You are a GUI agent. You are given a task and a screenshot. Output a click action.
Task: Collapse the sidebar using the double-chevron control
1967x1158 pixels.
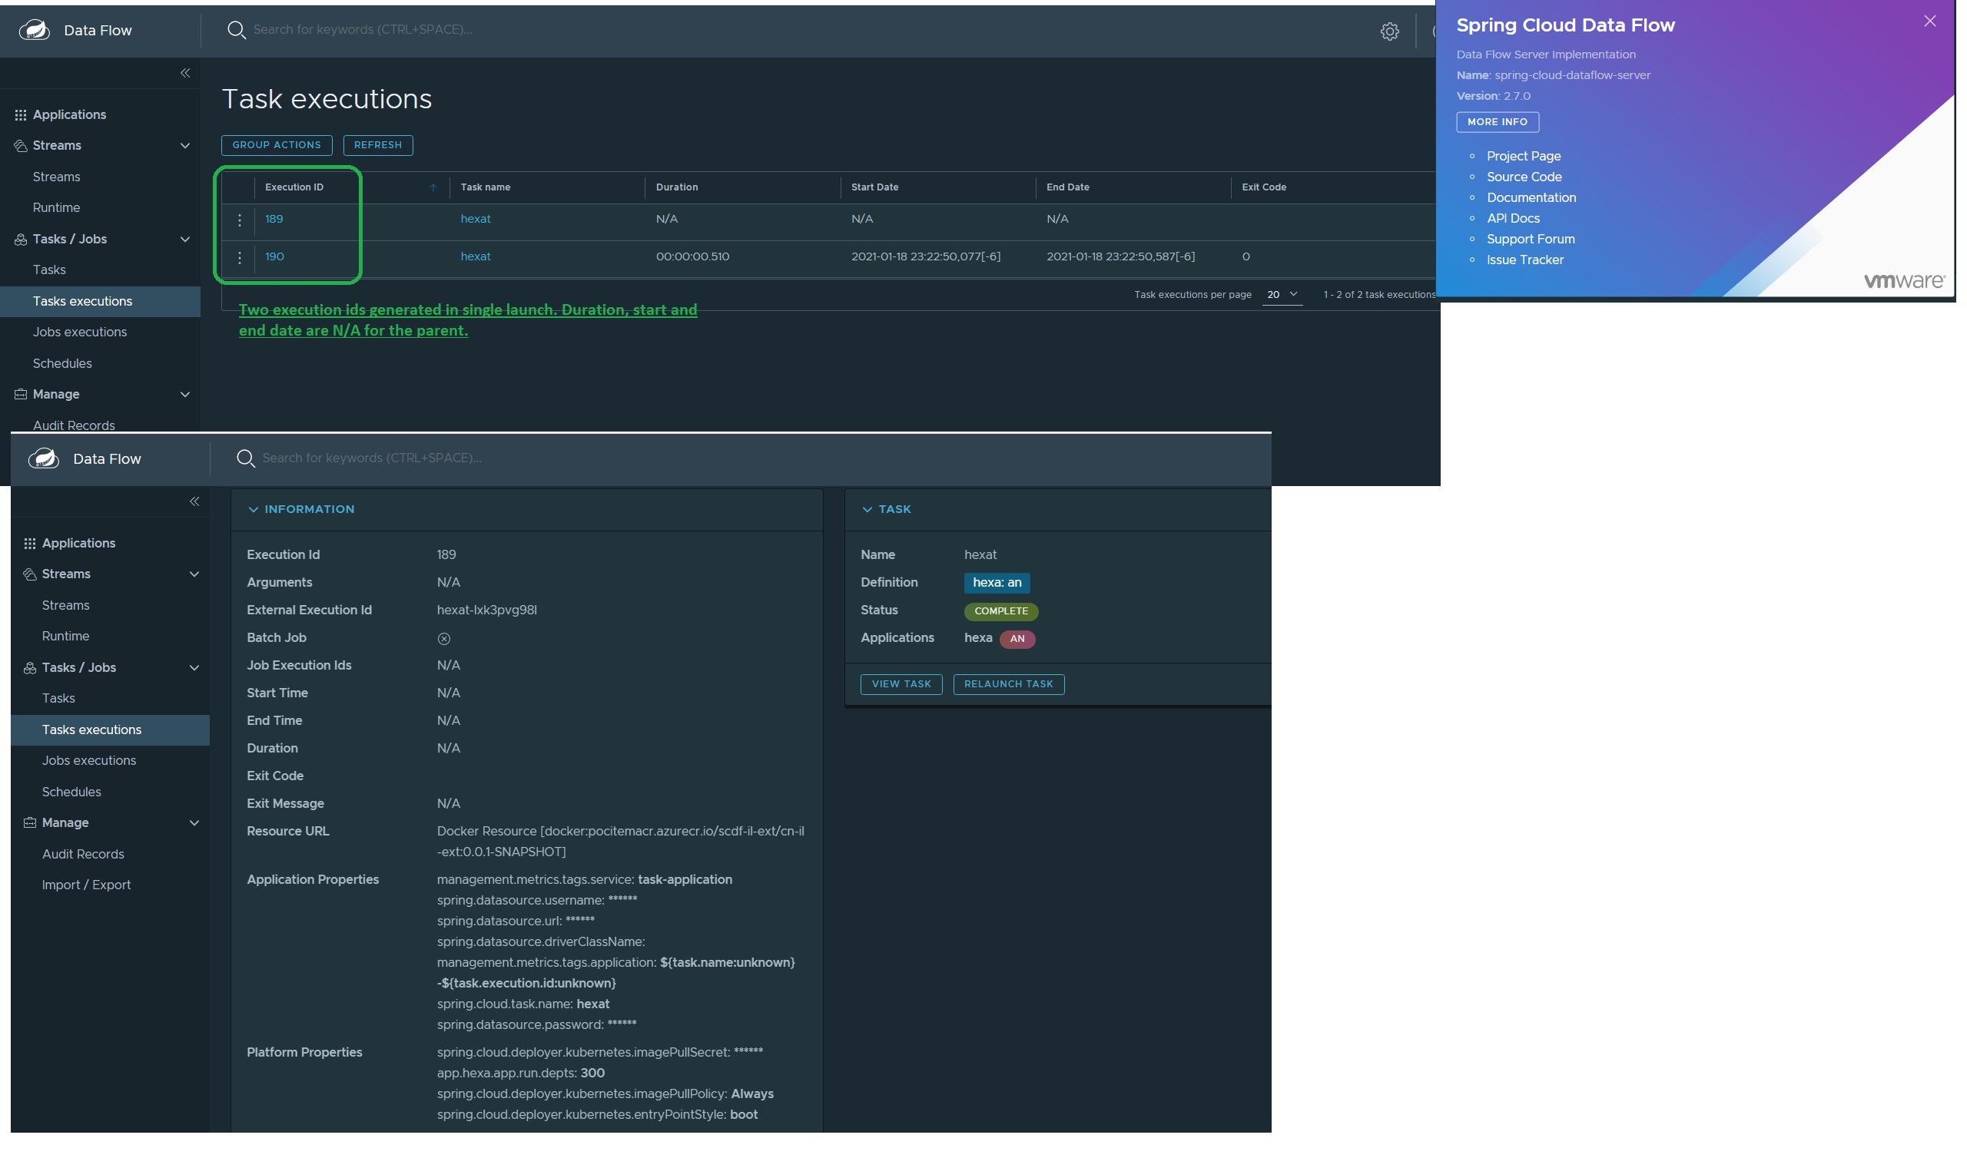186,73
